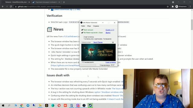Click the Выйти sign-out link
Image resolution: width=193 pixels, height=108 pixels.
click(108, 33)
